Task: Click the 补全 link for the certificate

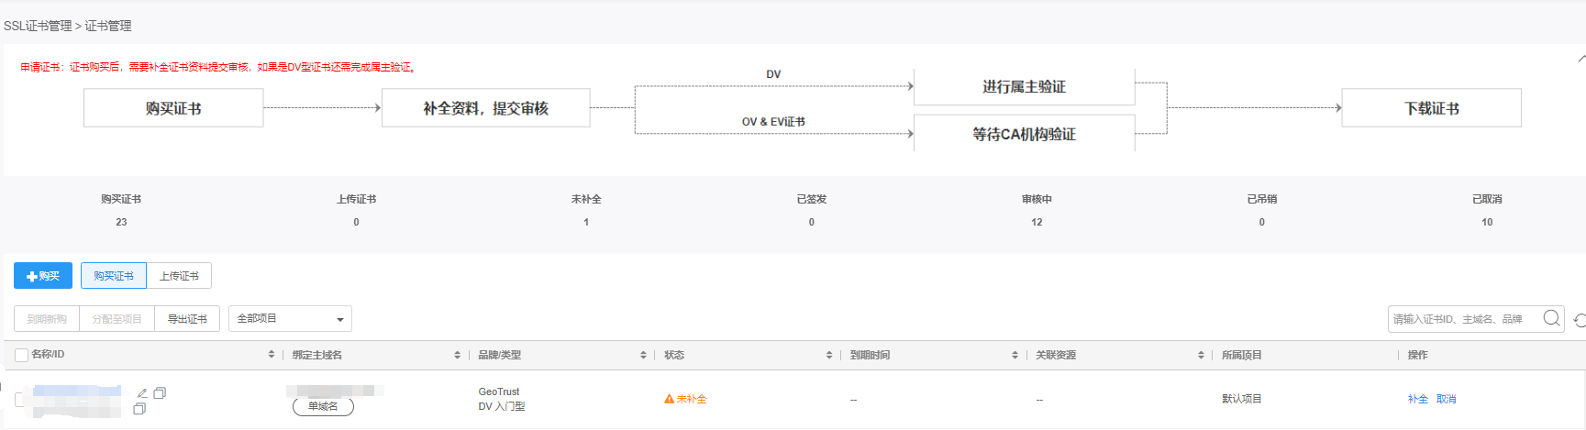Action: coord(1417,399)
